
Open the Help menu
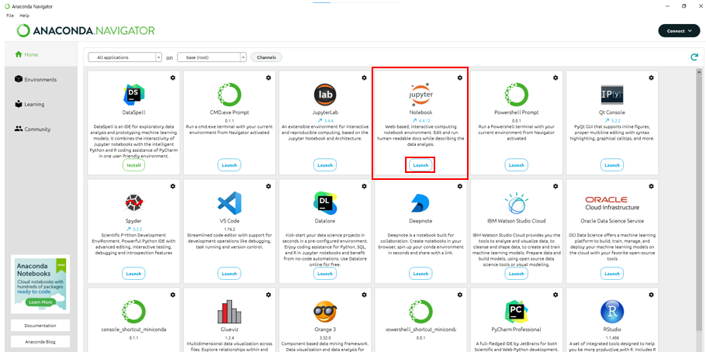[x=24, y=16]
